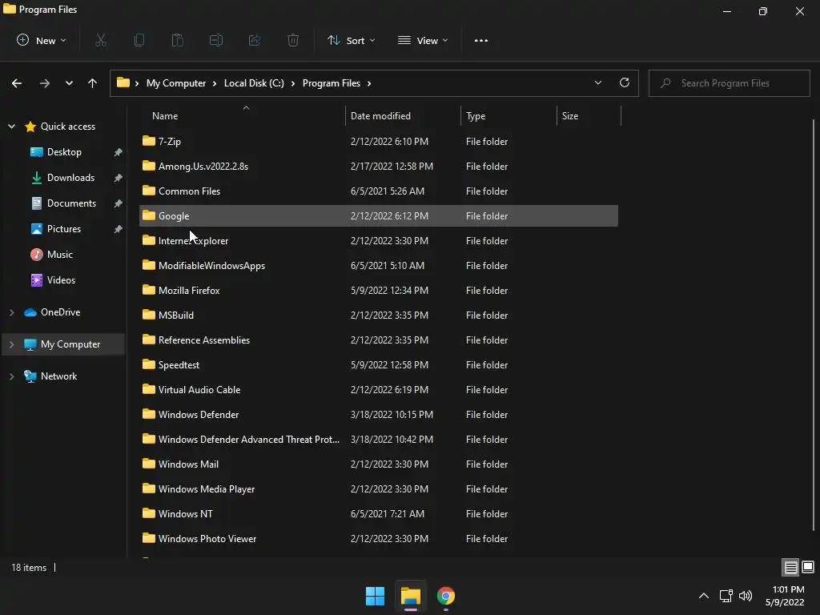
Task: Switch to Details view layout icon
Action: 790,568
